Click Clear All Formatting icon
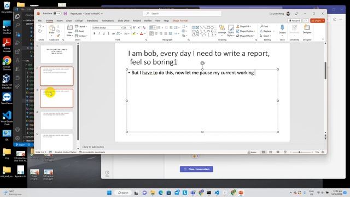 pos(144,27)
